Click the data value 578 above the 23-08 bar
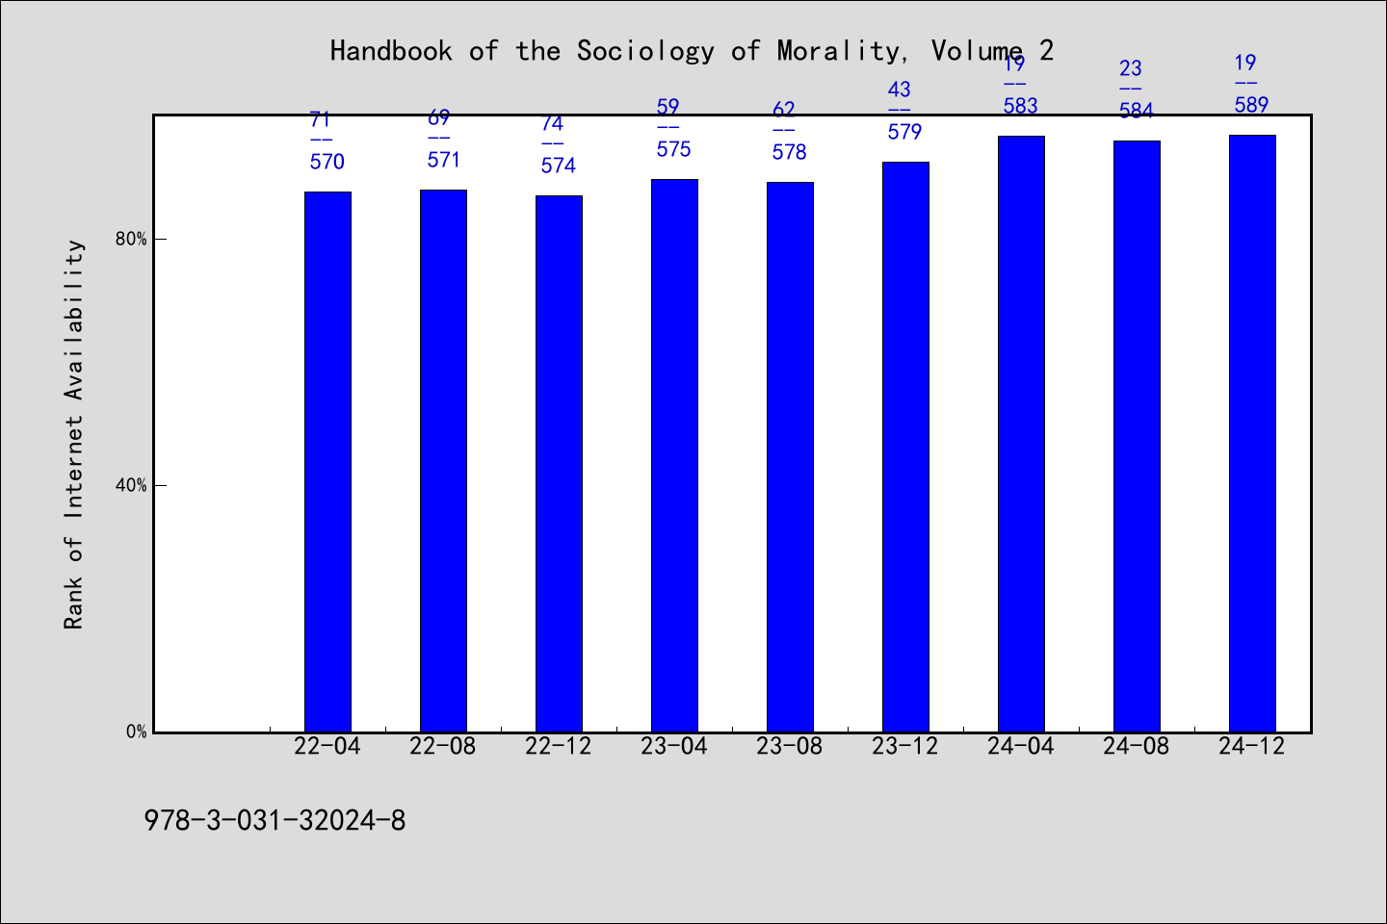This screenshot has width=1387, height=924. click(x=790, y=152)
